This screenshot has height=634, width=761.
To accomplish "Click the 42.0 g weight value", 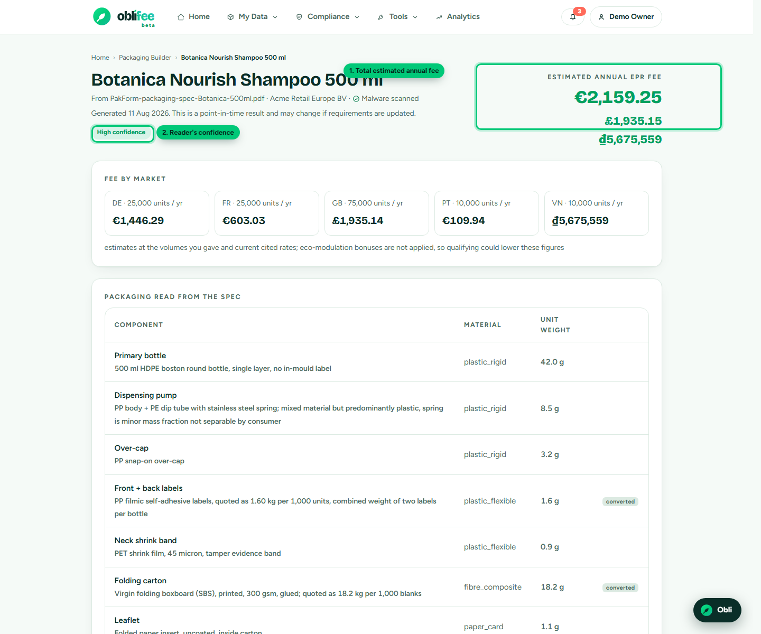I will tap(552, 362).
